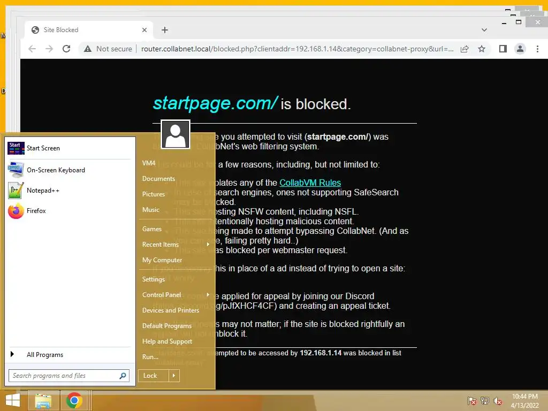Click the On-Screen Keyboard icon
The height and width of the screenshot is (411, 548).
tap(16, 170)
